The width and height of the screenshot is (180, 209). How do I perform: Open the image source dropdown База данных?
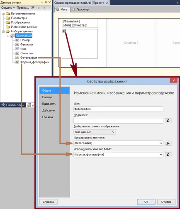coord(95,132)
